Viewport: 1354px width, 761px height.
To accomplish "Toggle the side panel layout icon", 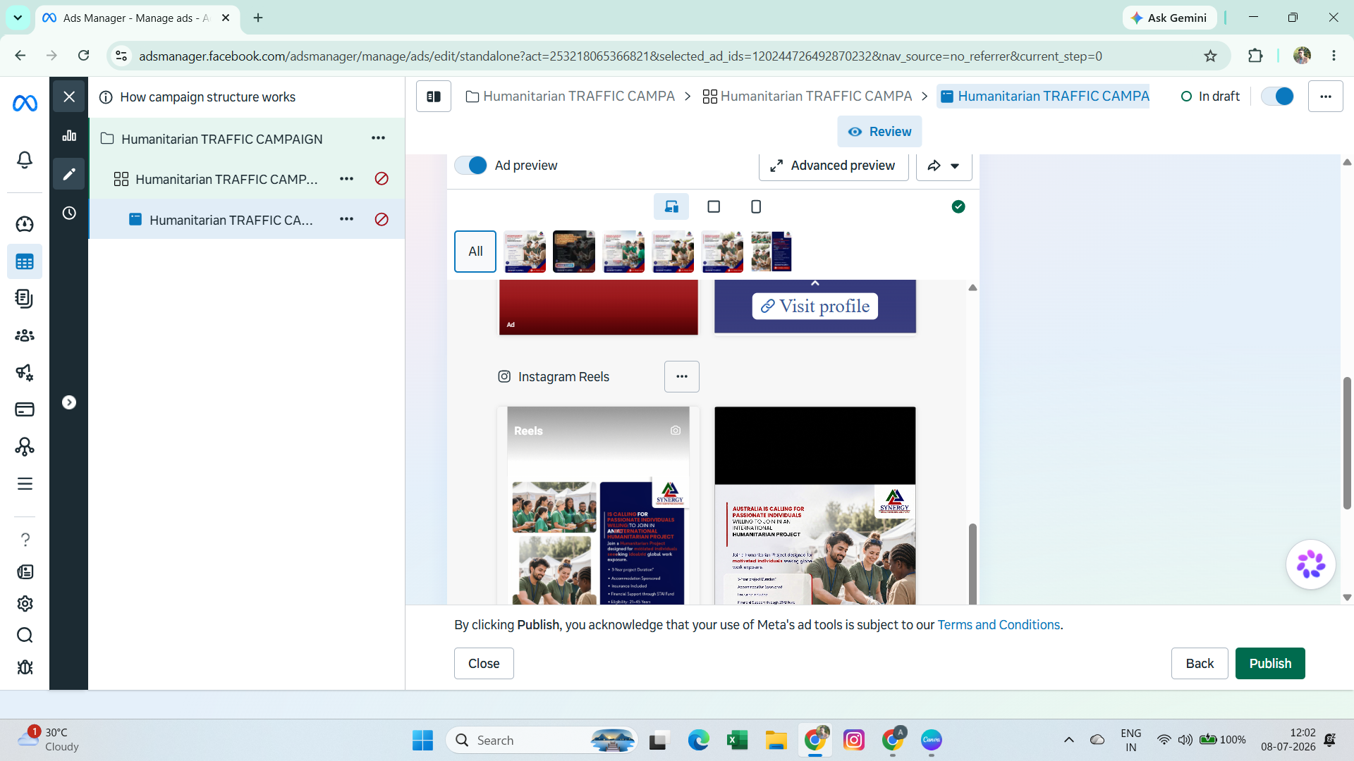I will tap(434, 97).
